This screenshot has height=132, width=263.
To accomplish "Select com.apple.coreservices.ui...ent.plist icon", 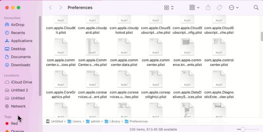I will pyautogui.click(x=92, y=79).
